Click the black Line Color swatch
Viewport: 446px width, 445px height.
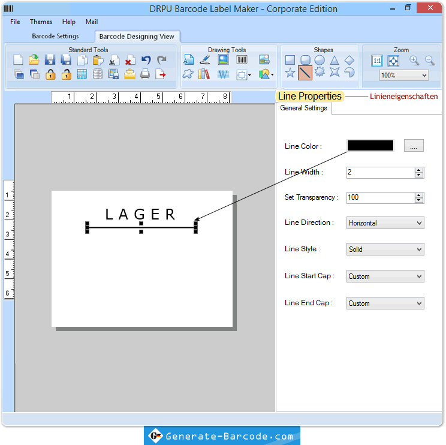point(370,145)
